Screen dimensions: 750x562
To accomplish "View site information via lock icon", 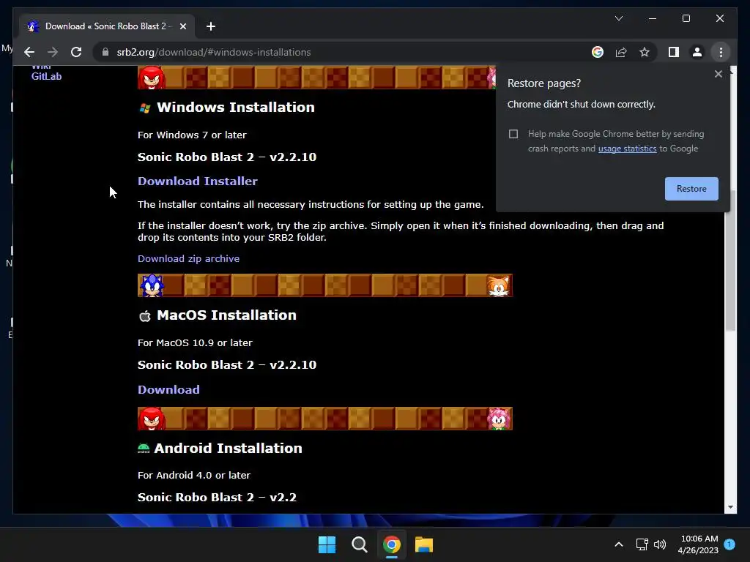I will tap(105, 52).
